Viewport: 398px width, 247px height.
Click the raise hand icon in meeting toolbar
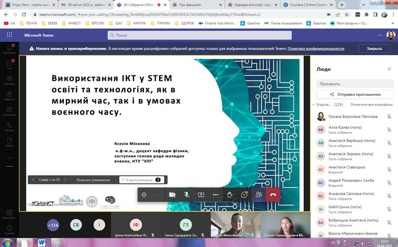(x=230, y=195)
